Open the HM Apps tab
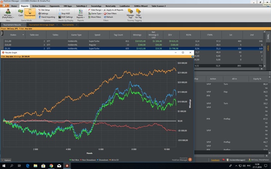Screen dimensions: 271x169 click(68, 6)
